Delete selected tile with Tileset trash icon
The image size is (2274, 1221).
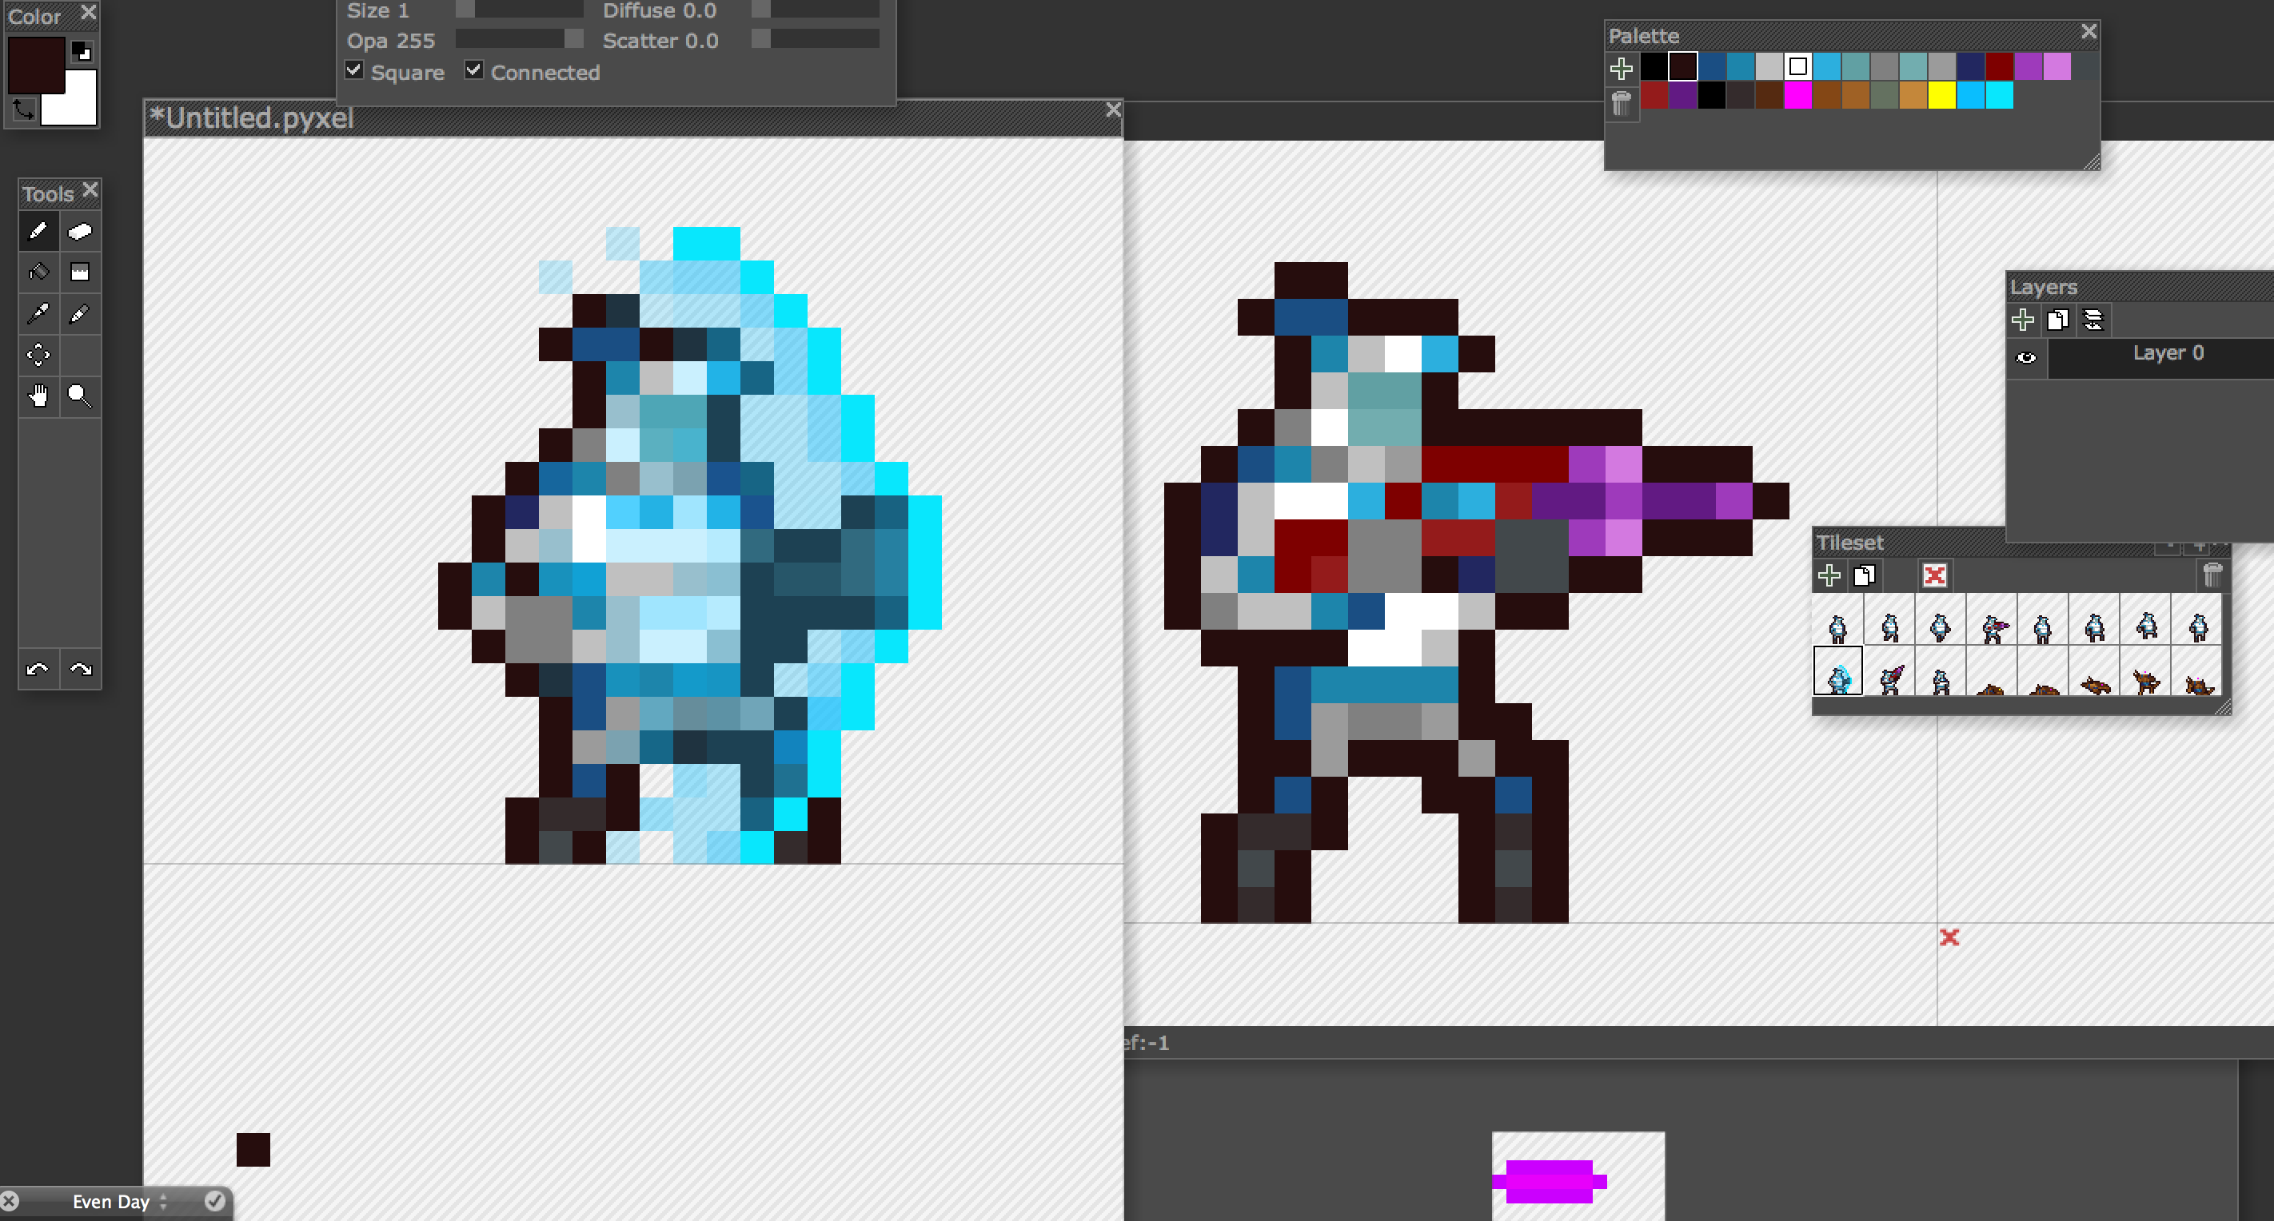click(2212, 575)
